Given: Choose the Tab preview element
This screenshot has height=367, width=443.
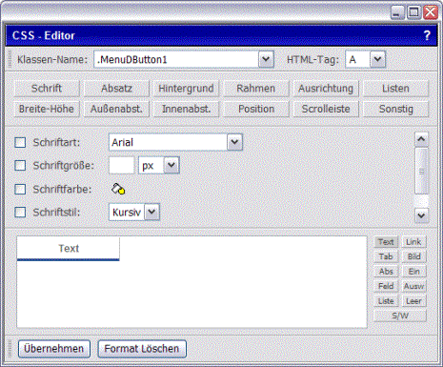Looking at the screenshot, I should coord(386,256).
